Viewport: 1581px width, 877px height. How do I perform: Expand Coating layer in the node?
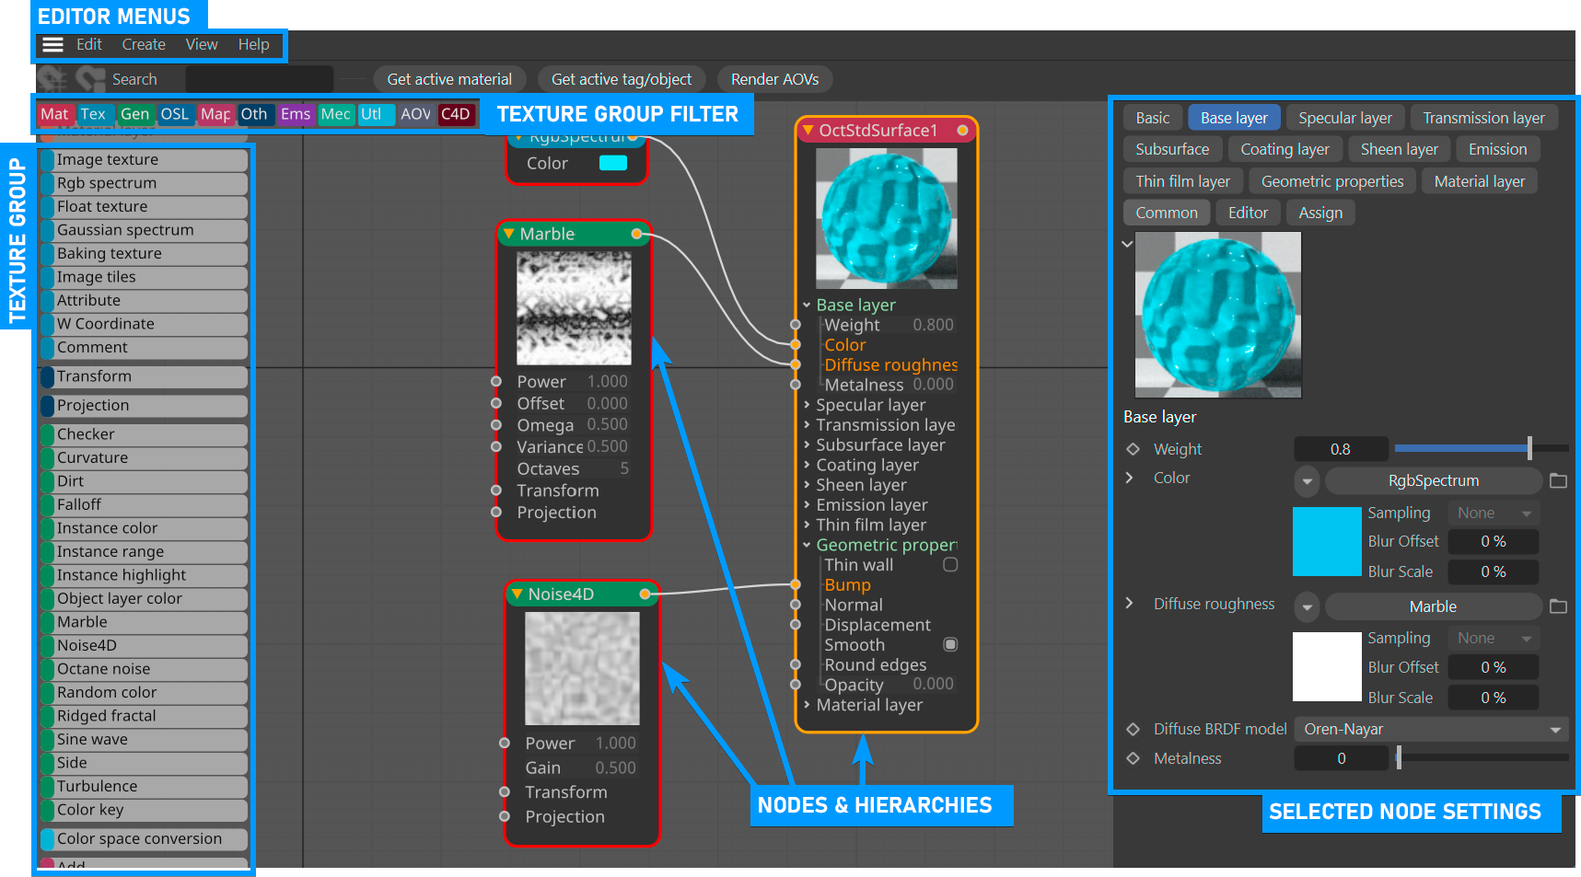(x=807, y=465)
